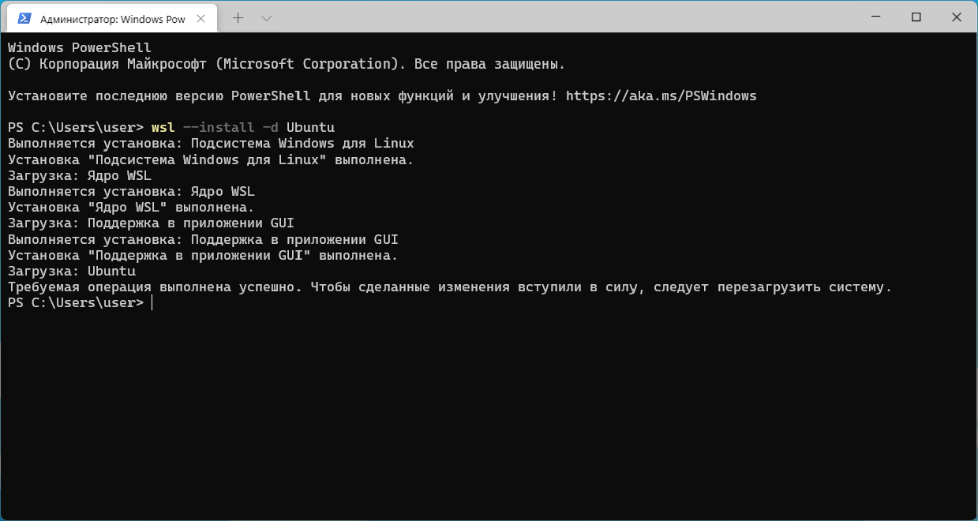Click the Загрузка: Ядро WSL output line

pos(79,176)
